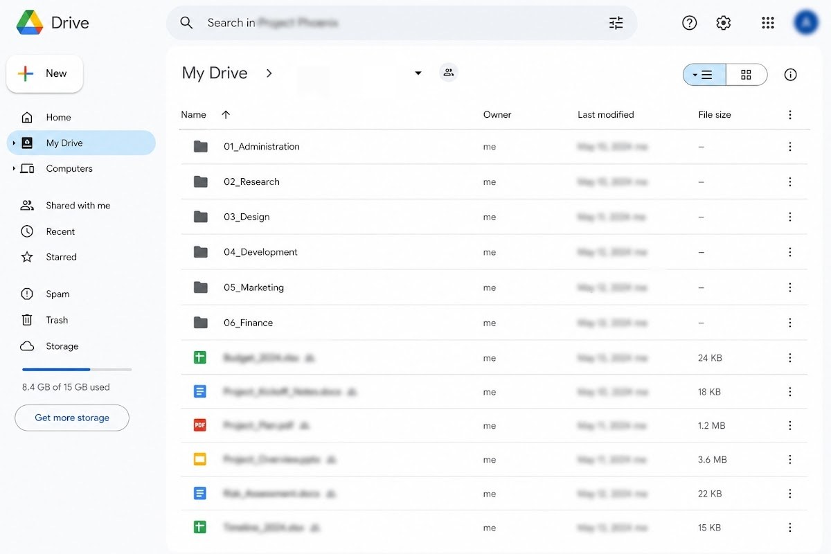
Task: Click Docs icon of the 18 KB file
Action: pyautogui.click(x=200, y=391)
